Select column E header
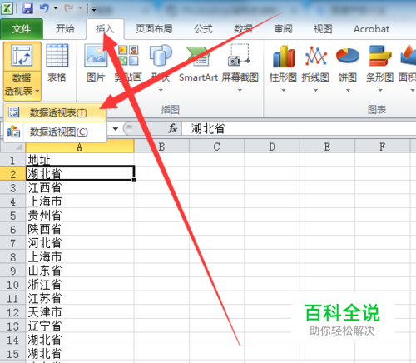The image size is (416, 363). [x=327, y=147]
